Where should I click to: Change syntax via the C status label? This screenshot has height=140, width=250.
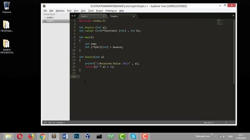click(226, 122)
